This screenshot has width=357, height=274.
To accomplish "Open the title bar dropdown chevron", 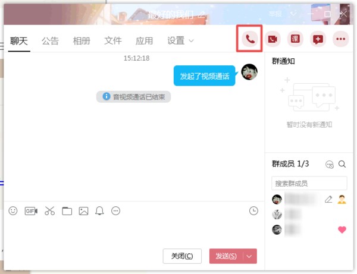I will 293,14.
